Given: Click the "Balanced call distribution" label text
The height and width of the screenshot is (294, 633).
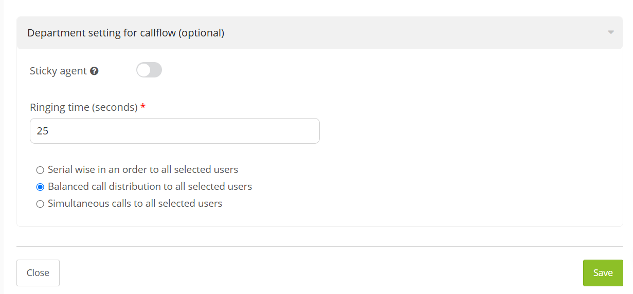Looking at the screenshot, I should pyautogui.click(x=150, y=186).
